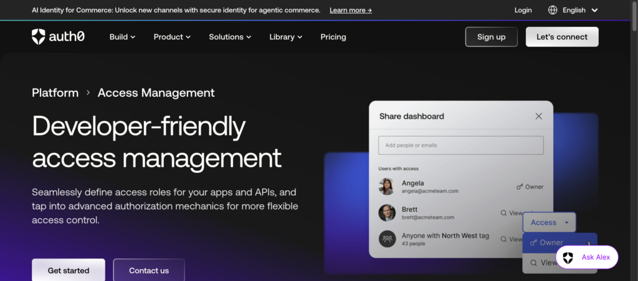The image size is (638, 281).
Task: Click the Share dashboard title
Action: pyautogui.click(x=411, y=116)
